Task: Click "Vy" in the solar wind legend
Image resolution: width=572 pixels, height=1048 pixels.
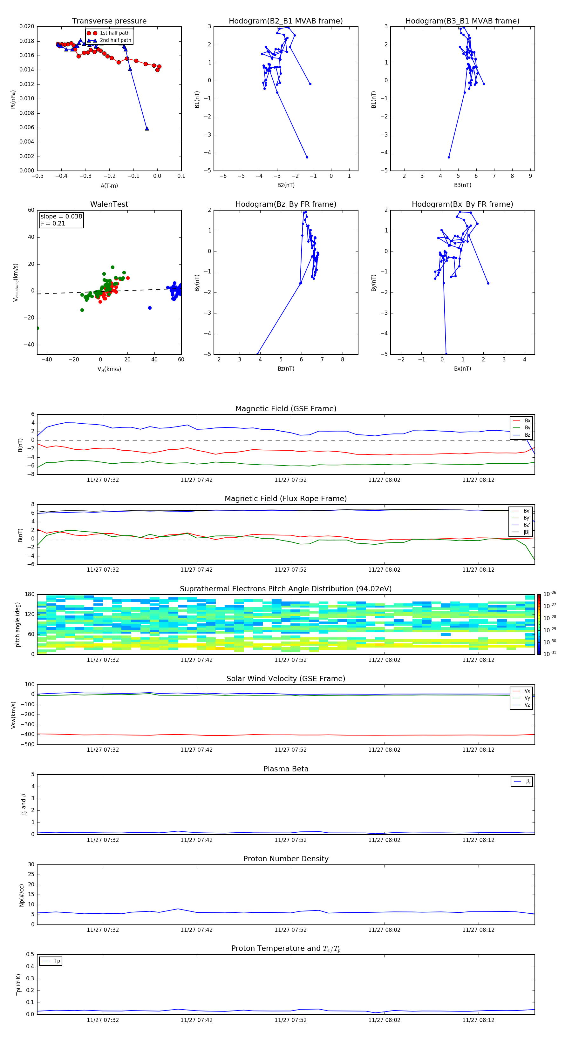Action: [527, 698]
